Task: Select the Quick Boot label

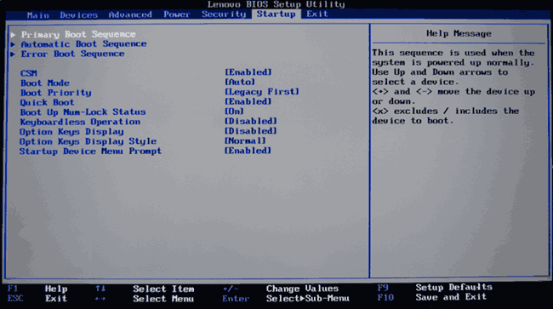Action: (48, 103)
